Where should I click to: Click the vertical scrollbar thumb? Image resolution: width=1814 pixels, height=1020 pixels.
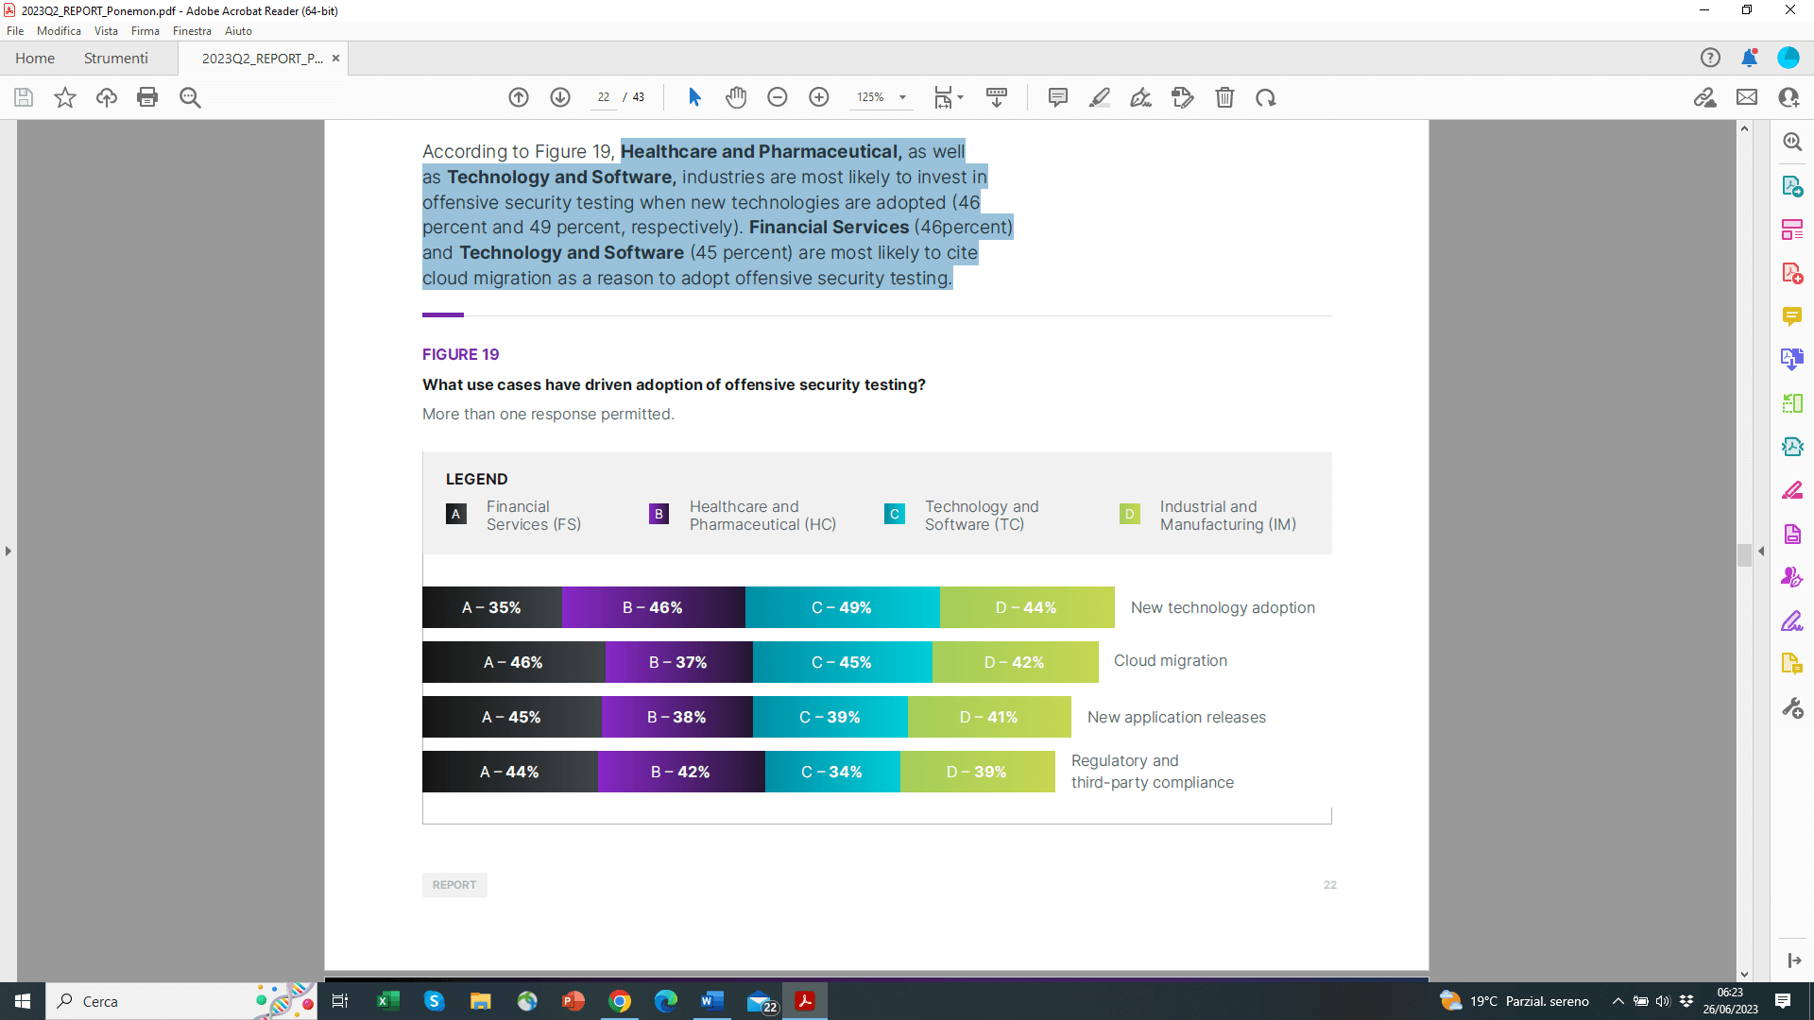pos(1744,555)
